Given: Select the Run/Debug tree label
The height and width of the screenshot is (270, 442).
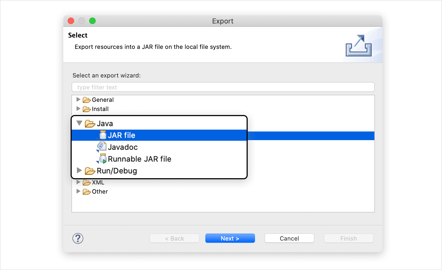Looking at the screenshot, I should pos(117,171).
